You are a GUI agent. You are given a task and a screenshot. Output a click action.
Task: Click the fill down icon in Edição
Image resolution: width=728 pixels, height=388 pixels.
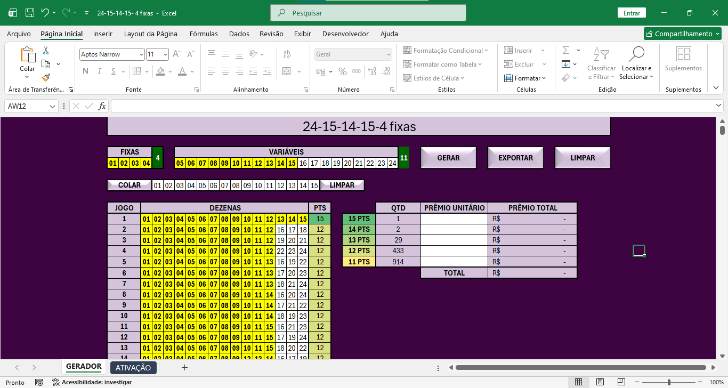click(x=566, y=64)
